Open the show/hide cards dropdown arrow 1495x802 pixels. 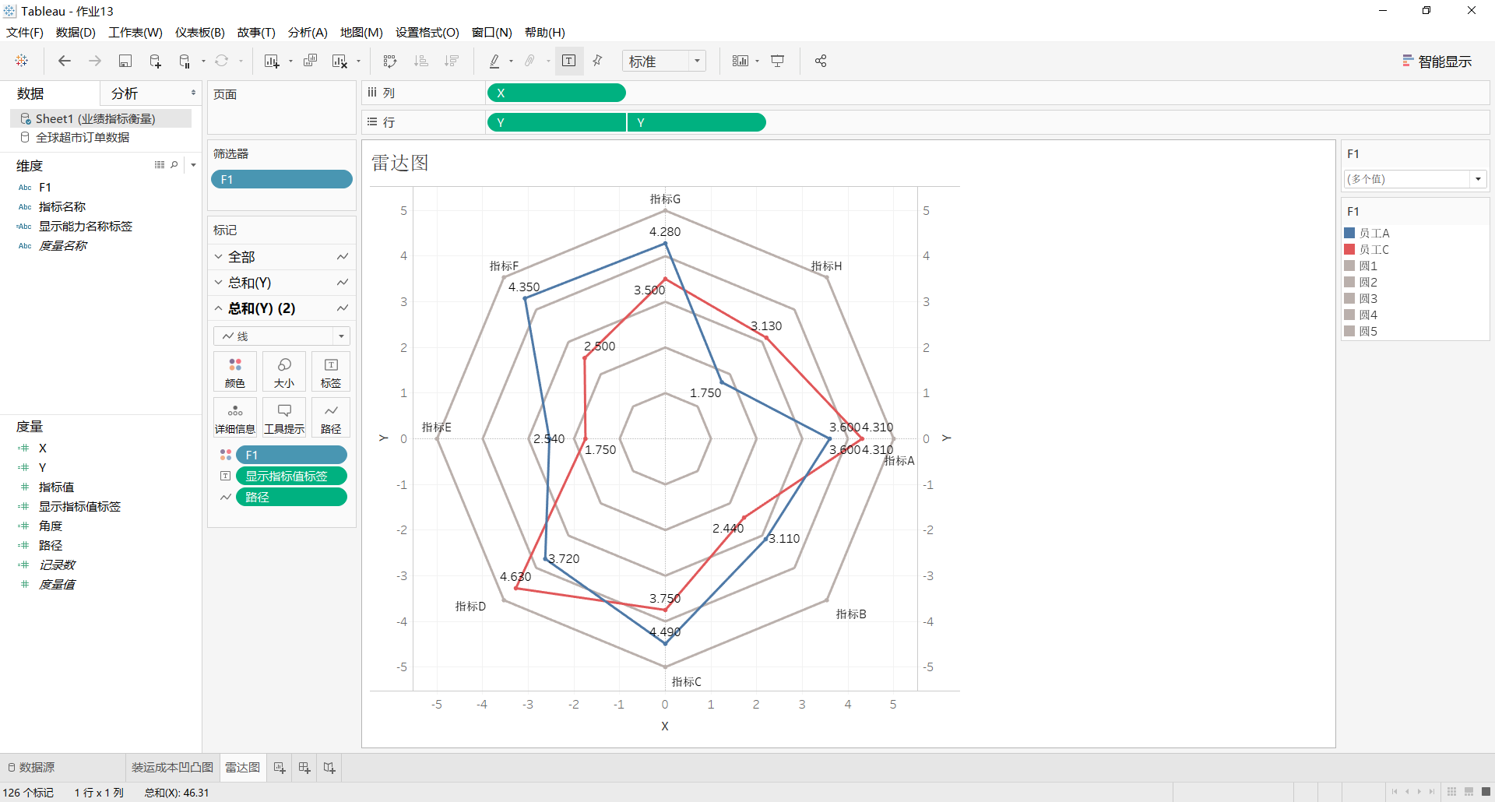(757, 62)
